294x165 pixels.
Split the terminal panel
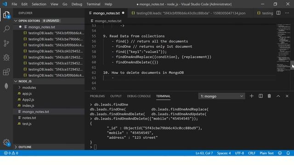(260, 96)
